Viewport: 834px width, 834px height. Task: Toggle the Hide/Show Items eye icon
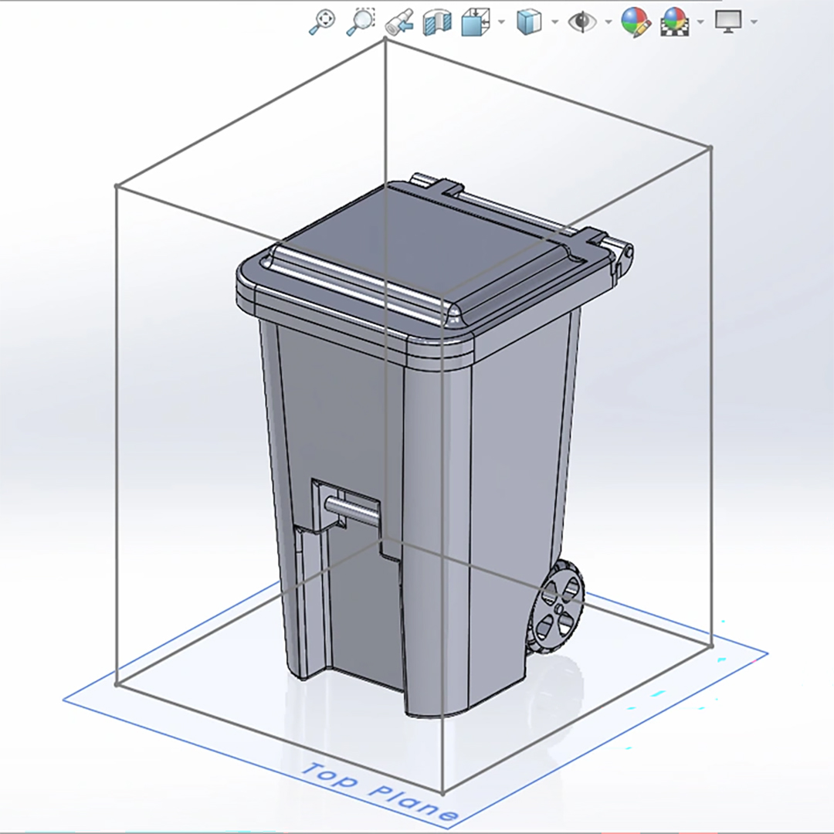point(582,22)
